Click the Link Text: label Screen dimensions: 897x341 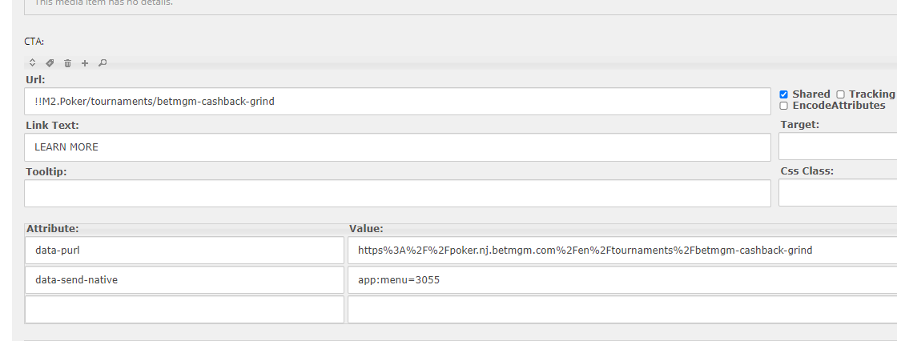(x=52, y=126)
